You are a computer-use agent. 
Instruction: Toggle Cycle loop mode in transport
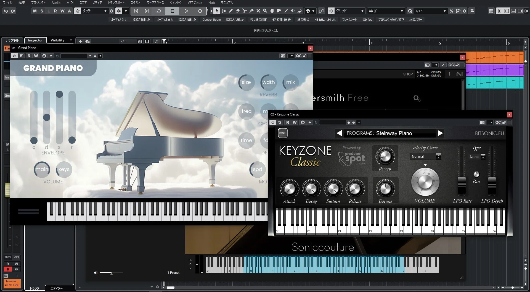click(x=158, y=11)
